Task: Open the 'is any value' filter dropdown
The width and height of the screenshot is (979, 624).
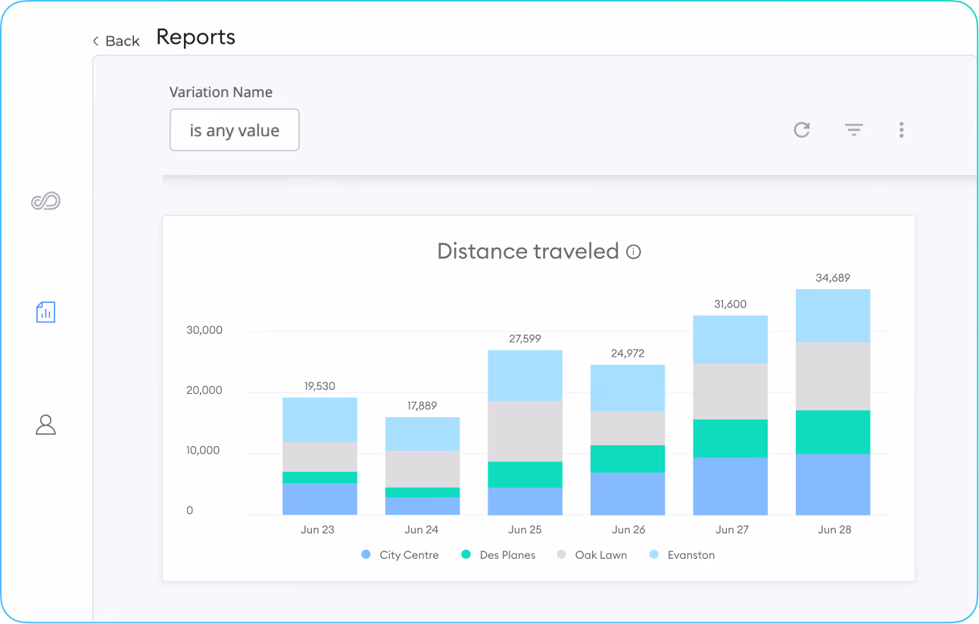Action: 235,130
